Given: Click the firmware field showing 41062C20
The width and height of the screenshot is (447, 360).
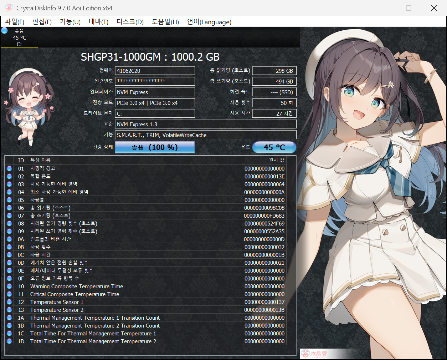Looking at the screenshot, I should (155, 71).
